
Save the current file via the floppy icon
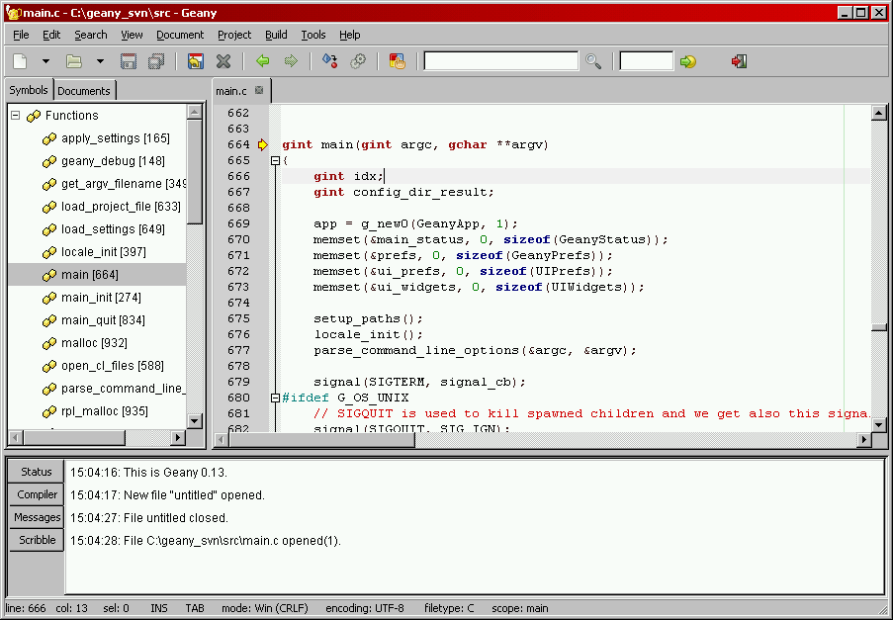129,61
